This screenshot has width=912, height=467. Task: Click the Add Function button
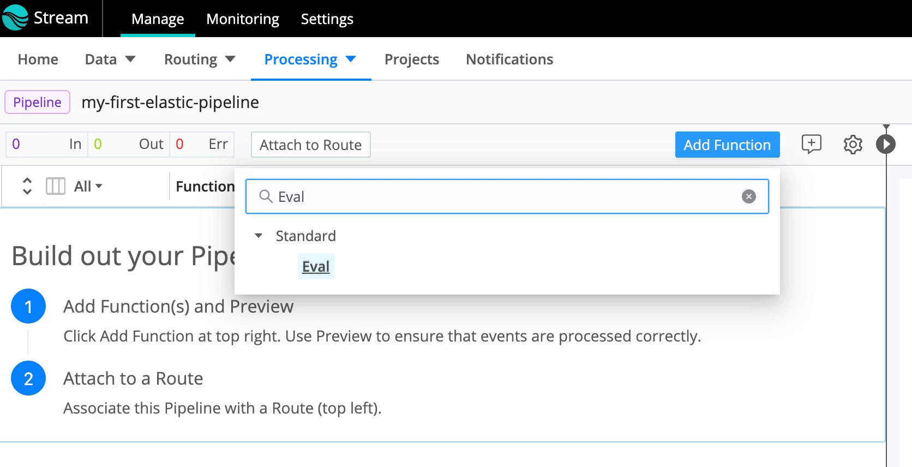(727, 145)
